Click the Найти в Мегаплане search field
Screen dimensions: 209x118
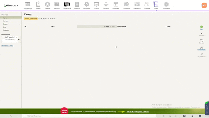tap(89, 116)
